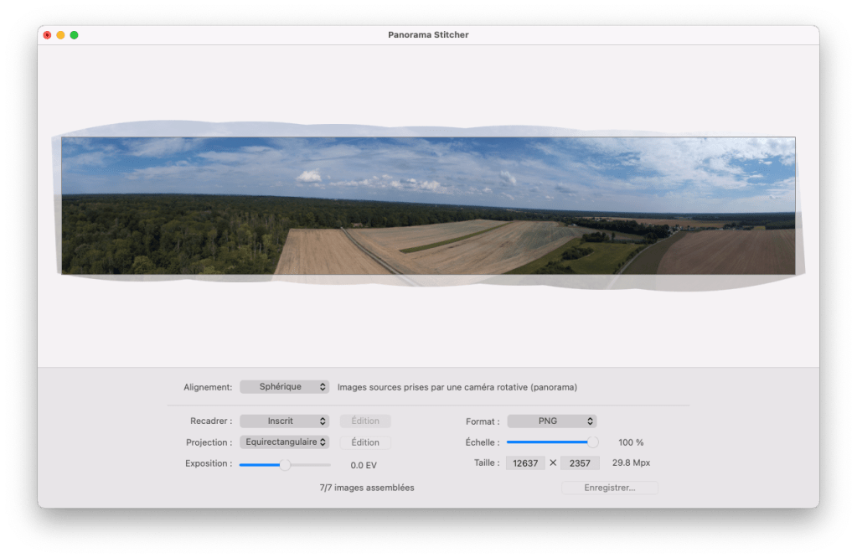
Task: Click the Échelle slider knob
Action: coord(593,442)
